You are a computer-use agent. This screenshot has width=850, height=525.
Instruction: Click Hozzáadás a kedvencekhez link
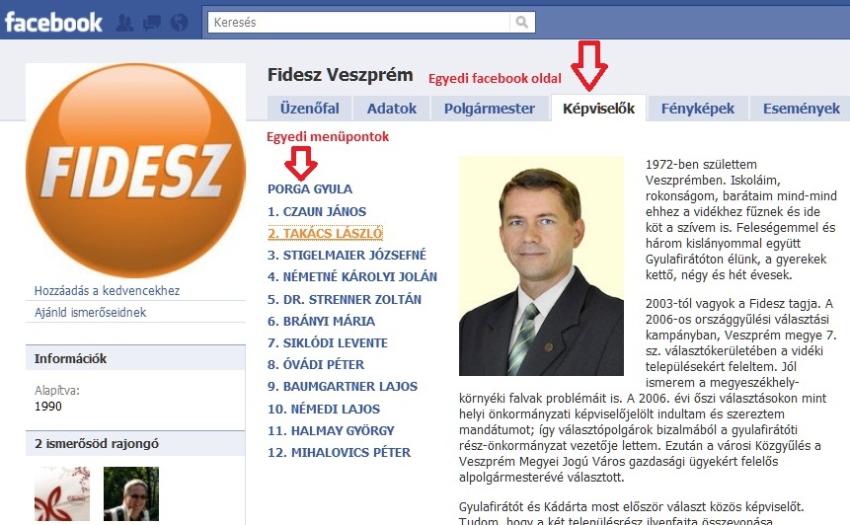coord(107,290)
